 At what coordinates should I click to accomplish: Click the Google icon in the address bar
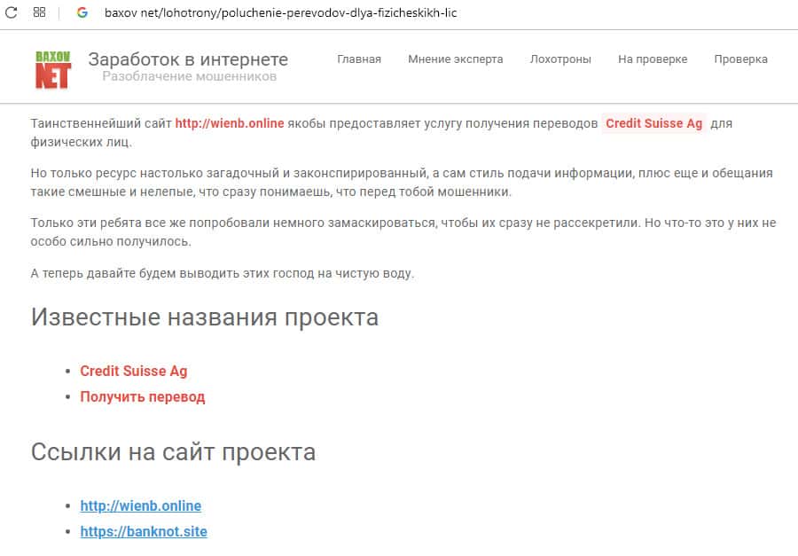(x=82, y=12)
